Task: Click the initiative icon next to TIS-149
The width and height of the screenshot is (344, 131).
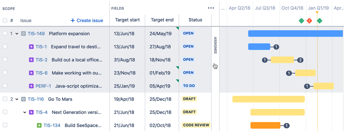Action: pos(23,33)
